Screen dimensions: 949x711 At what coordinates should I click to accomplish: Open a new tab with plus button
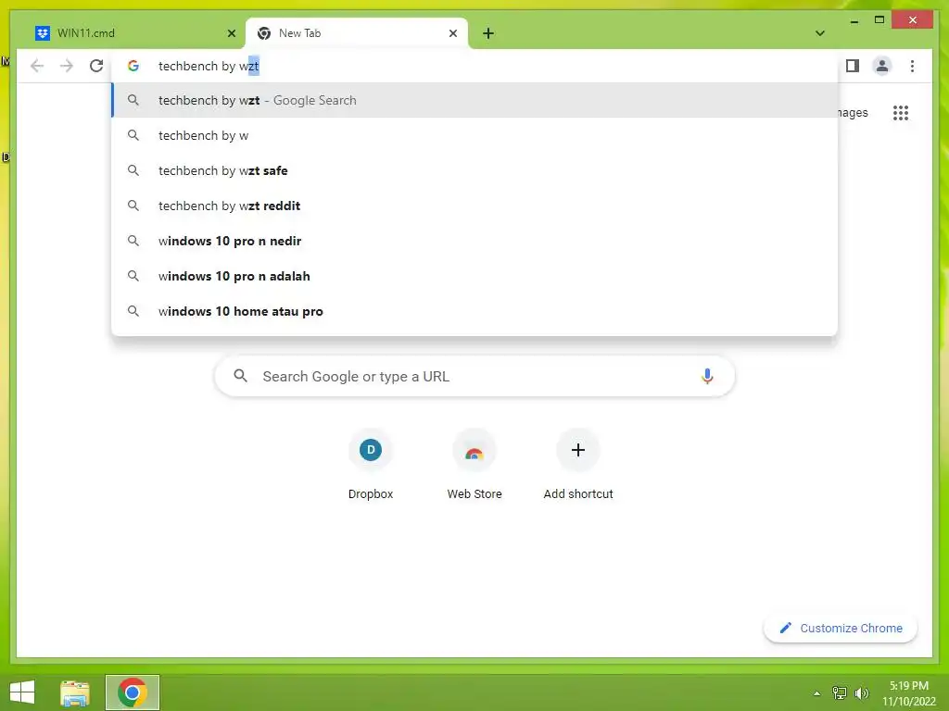(488, 33)
